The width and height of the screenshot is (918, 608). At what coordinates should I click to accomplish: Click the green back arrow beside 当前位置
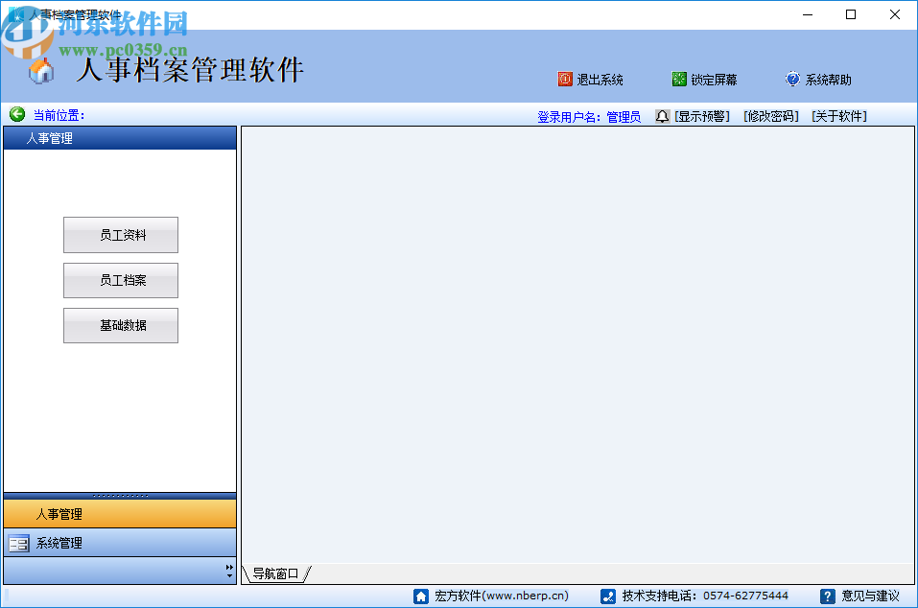[15, 114]
